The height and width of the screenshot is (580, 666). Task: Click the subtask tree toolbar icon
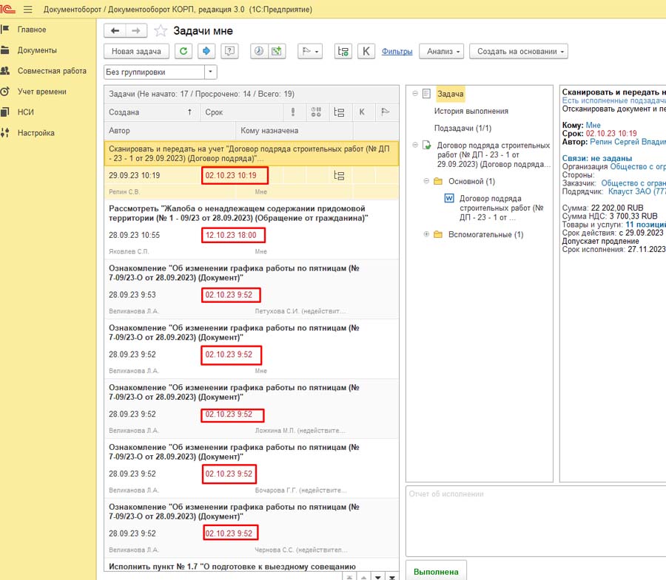click(342, 51)
